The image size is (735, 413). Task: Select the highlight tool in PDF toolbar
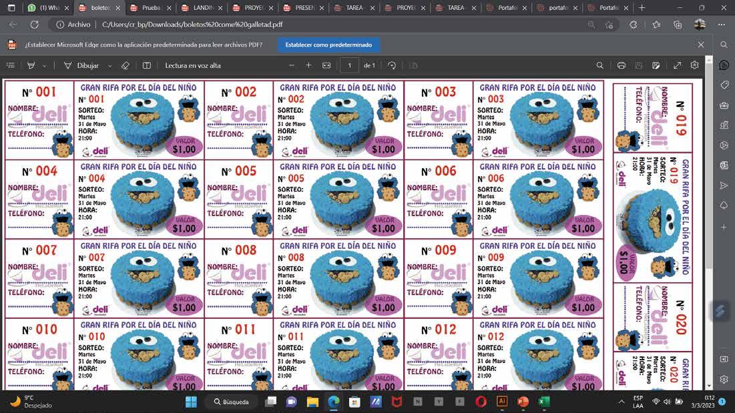point(31,65)
